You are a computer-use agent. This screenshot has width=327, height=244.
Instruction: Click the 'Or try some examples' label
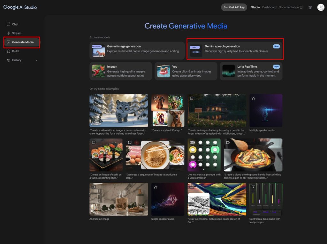(104, 89)
